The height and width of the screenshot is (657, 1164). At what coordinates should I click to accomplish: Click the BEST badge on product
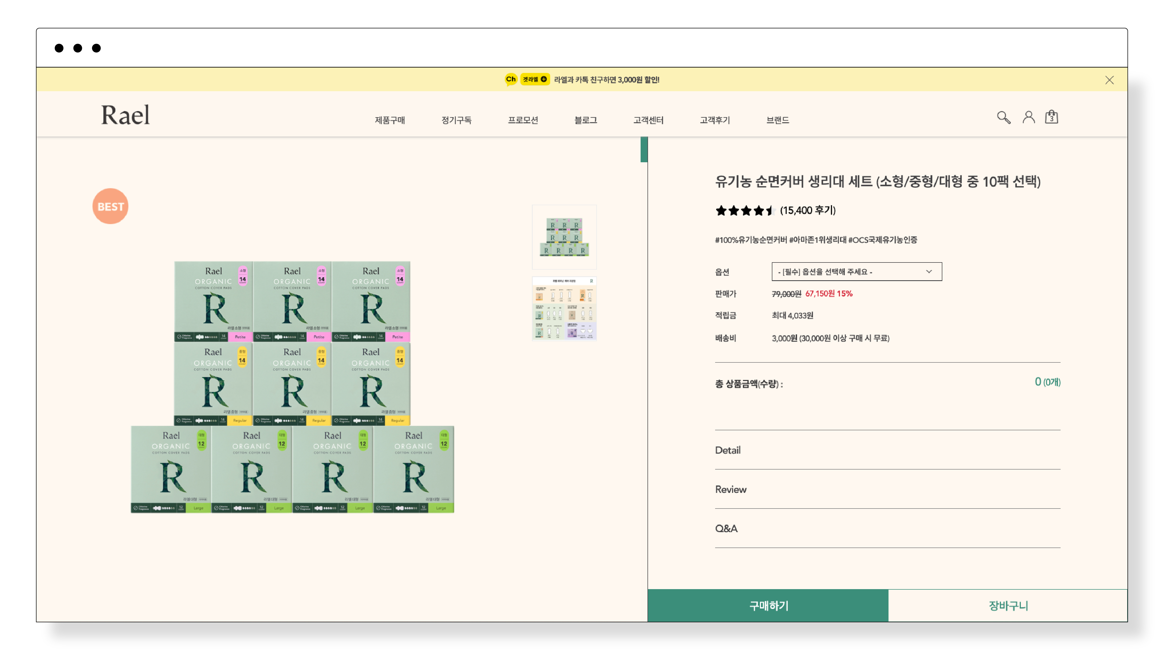click(x=110, y=207)
